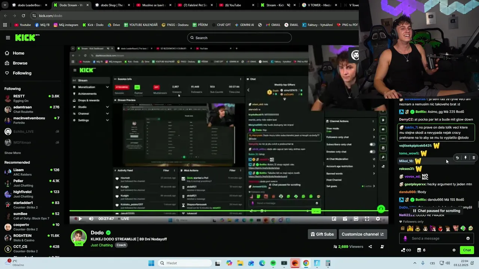
Task: Enable mini player mode in the video controls
Action: 334,219
